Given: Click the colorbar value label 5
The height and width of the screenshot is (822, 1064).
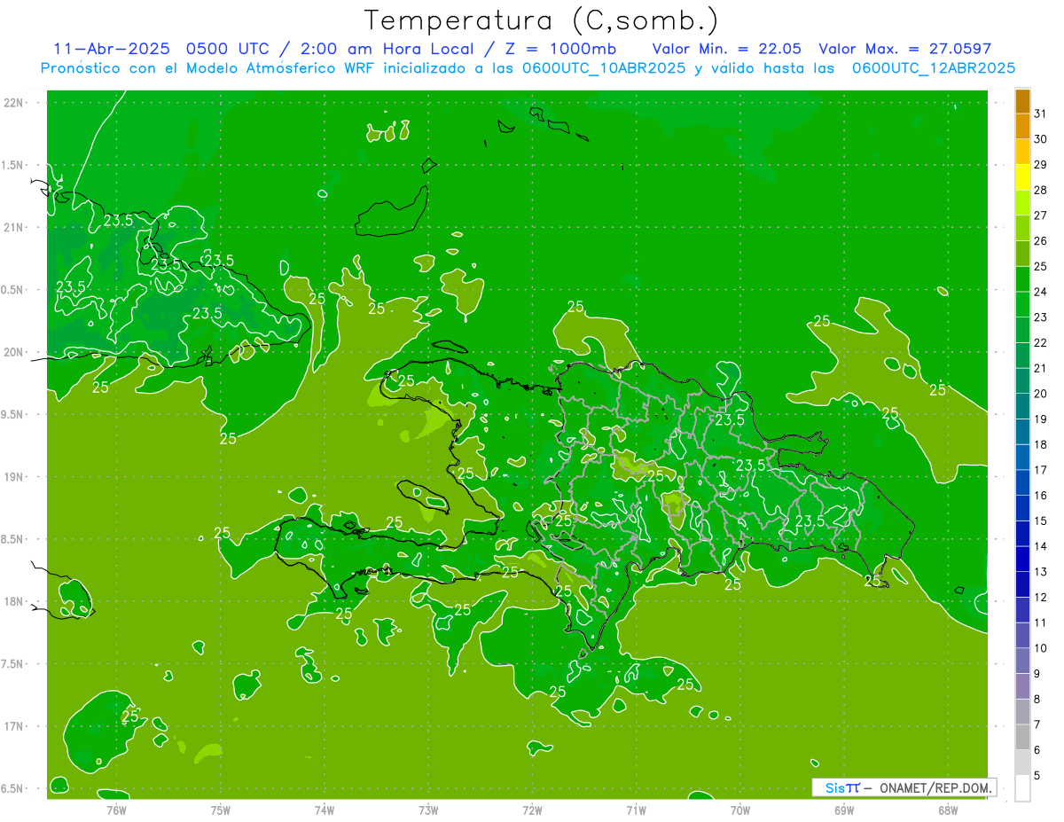Looking at the screenshot, I should click(x=1037, y=776).
